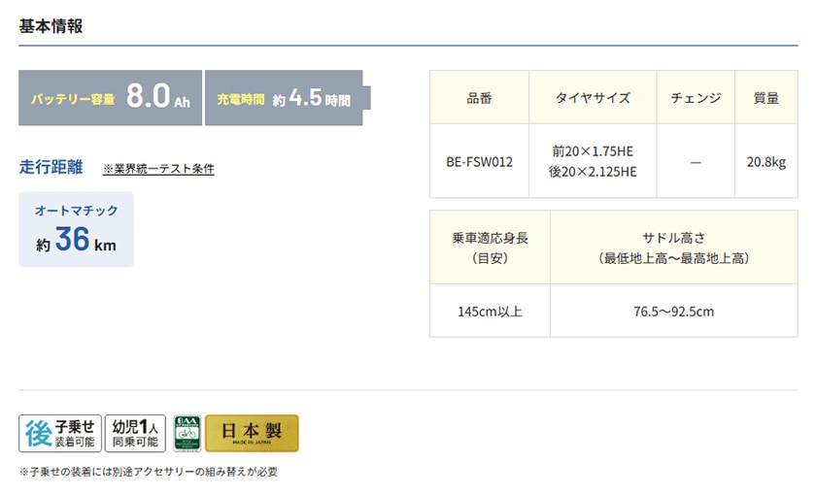This screenshot has width=816, height=495.
Task: Click the 20.8kg weight cell
Action: coord(765,161)
